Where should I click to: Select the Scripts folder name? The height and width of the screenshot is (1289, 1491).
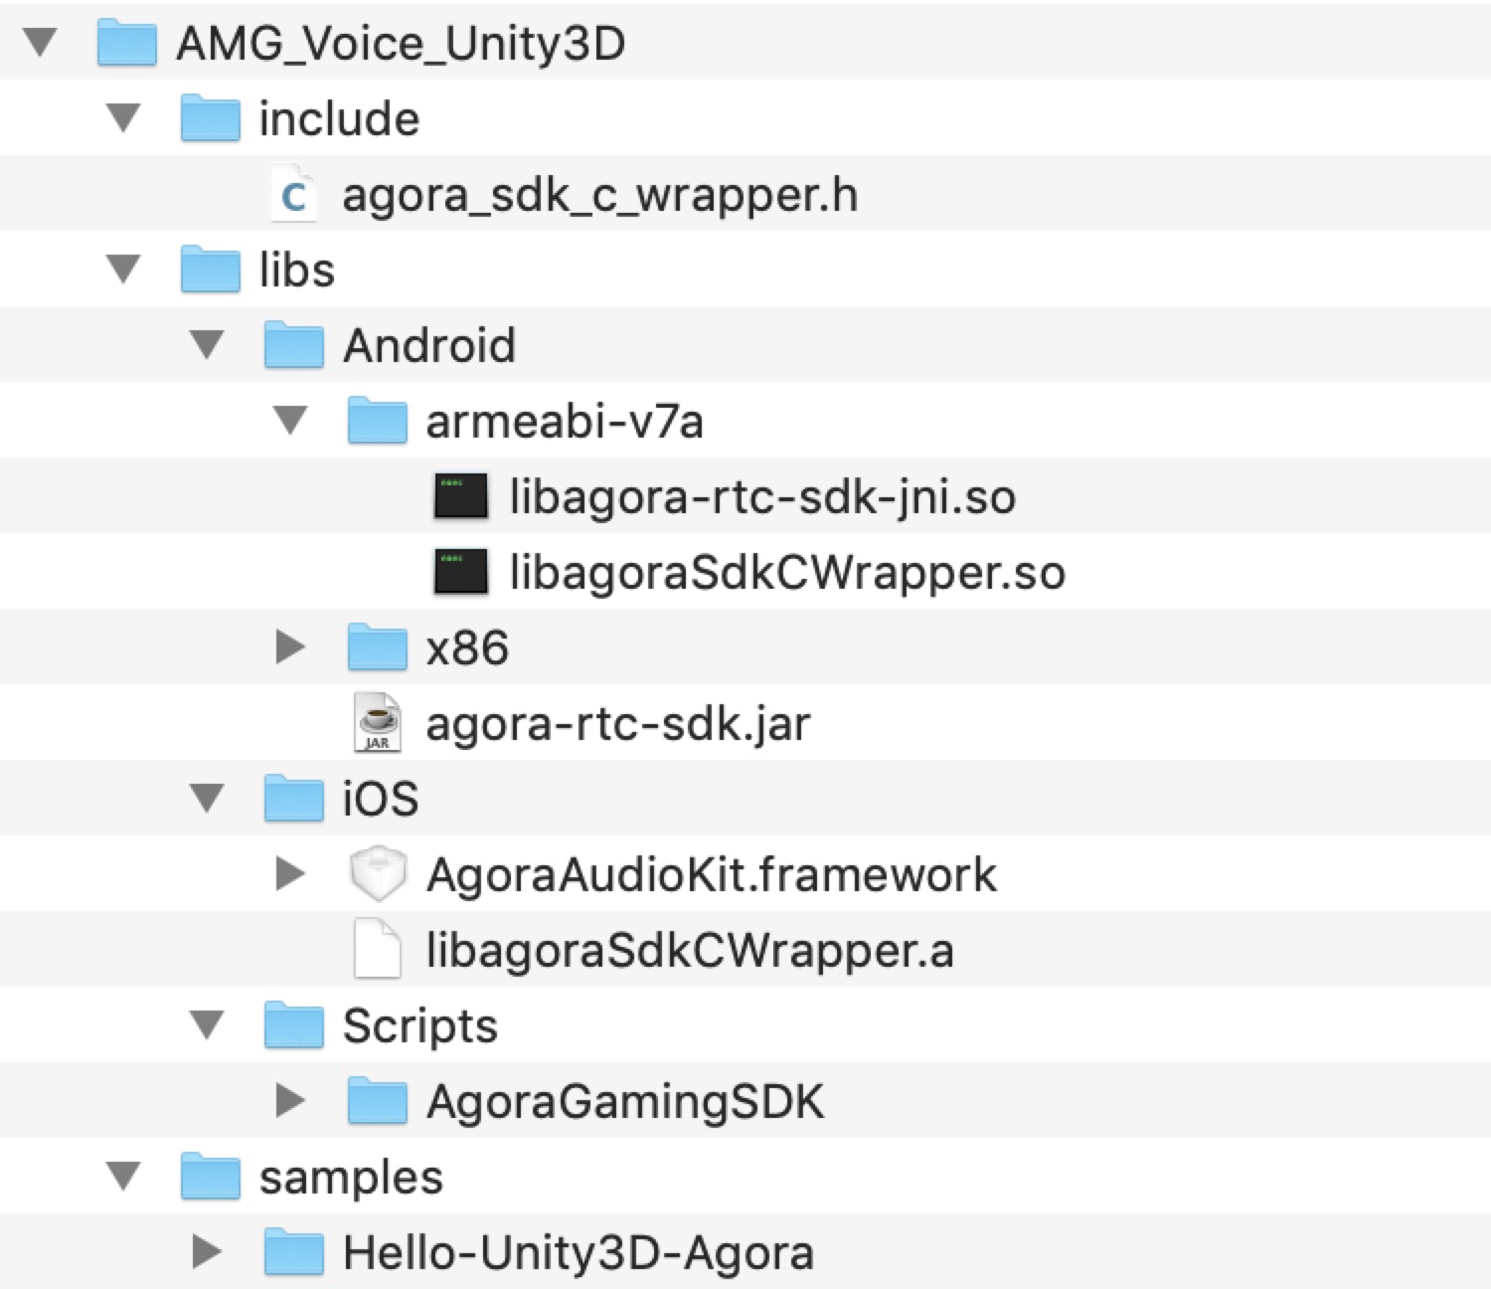(419, 1025)
